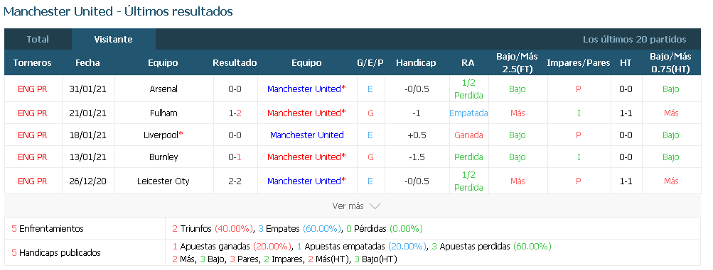Expand the Ver más chevron arrow

point(375,206)
